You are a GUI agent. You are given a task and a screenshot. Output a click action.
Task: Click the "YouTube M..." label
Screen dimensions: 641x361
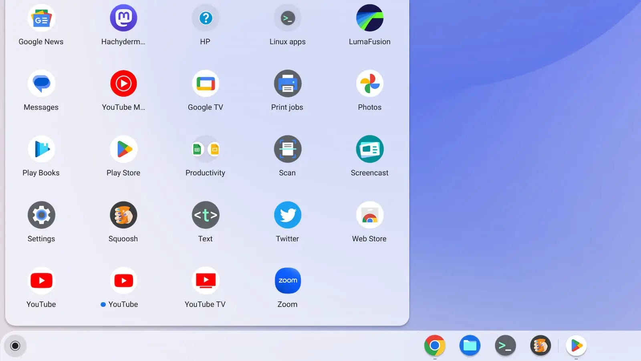pyautogui.click(x=123, y=107)
